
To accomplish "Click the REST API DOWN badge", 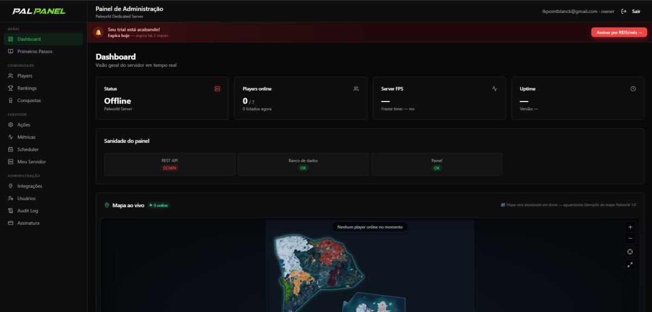I will pyautogui.click(x=170, y=168).
